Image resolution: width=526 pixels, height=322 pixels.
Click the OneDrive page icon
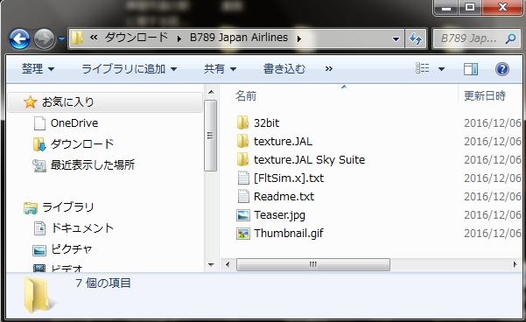tap(39, 123)
